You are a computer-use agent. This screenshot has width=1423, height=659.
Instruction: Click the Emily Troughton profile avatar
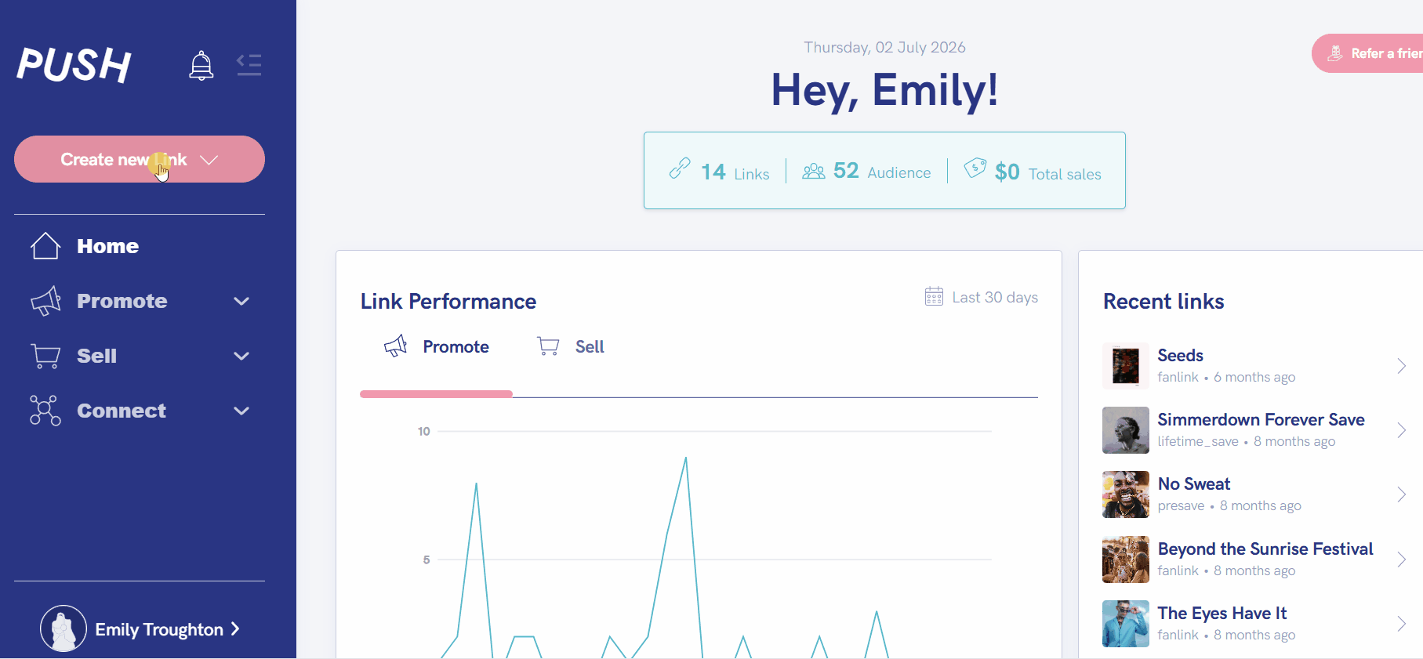click(64, 628)
